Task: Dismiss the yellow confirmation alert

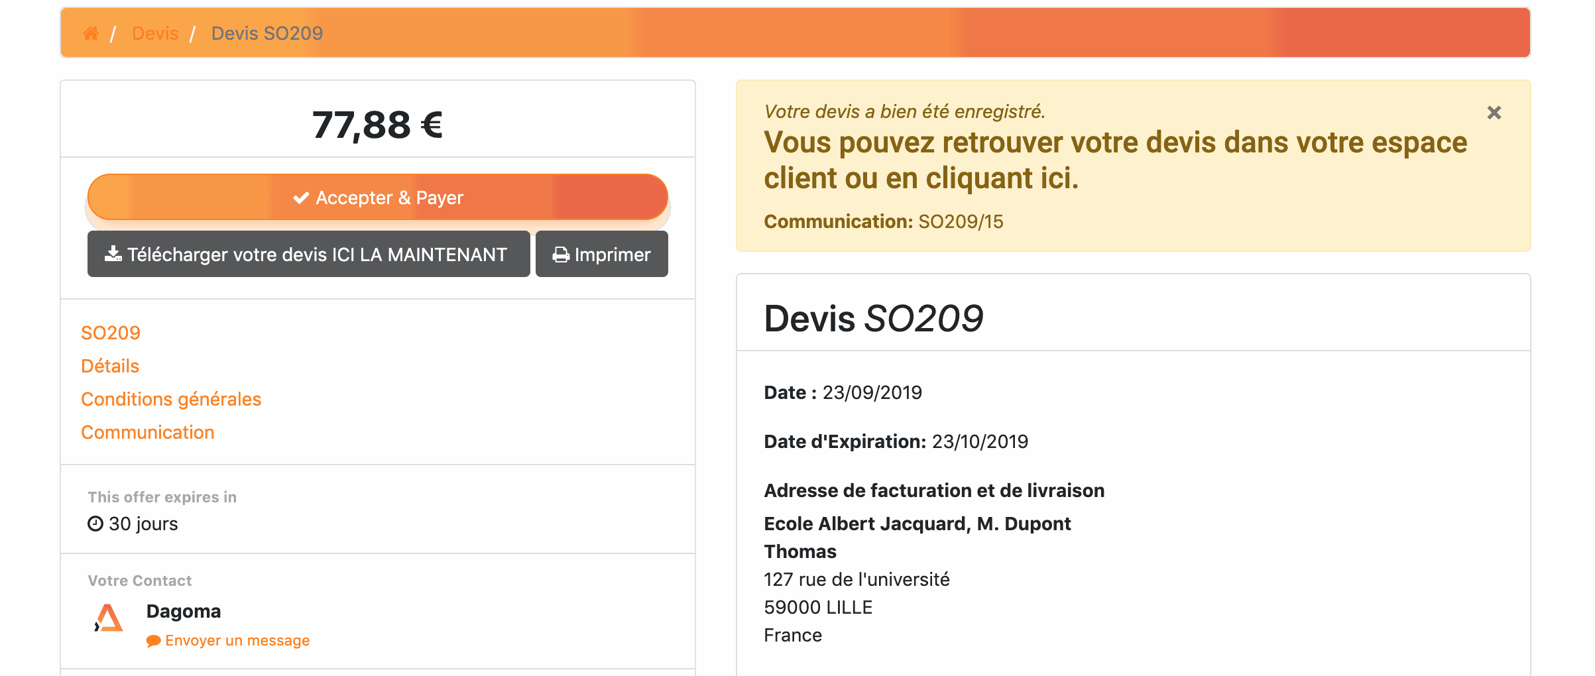Action: pos(1494,113)
